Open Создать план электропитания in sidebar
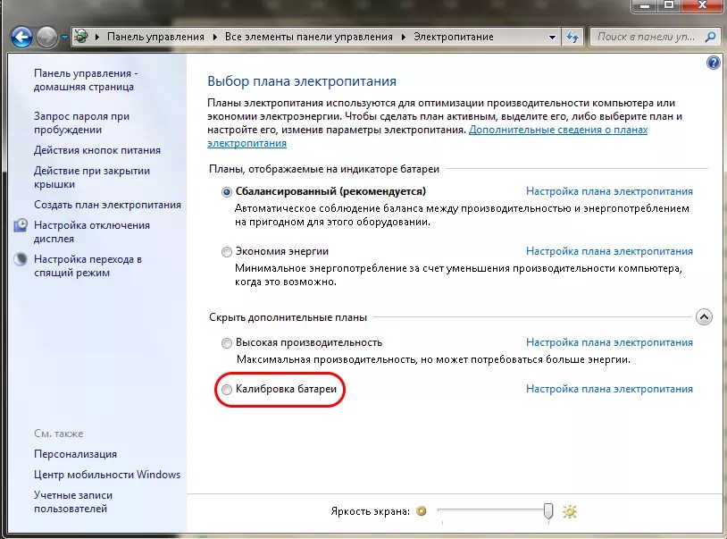727x539 pixels. 107,205
